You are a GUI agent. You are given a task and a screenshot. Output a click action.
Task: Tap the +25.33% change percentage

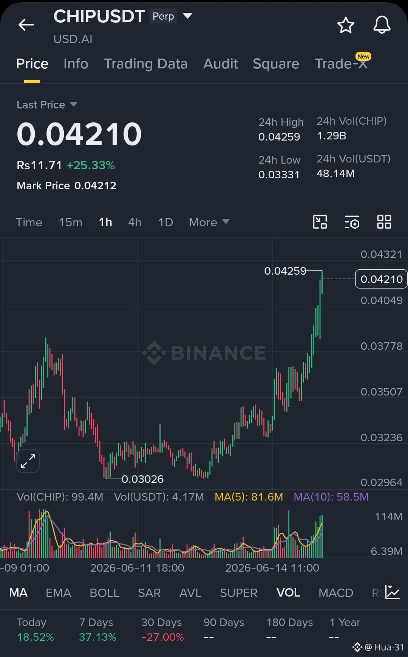tap(91, 165)
